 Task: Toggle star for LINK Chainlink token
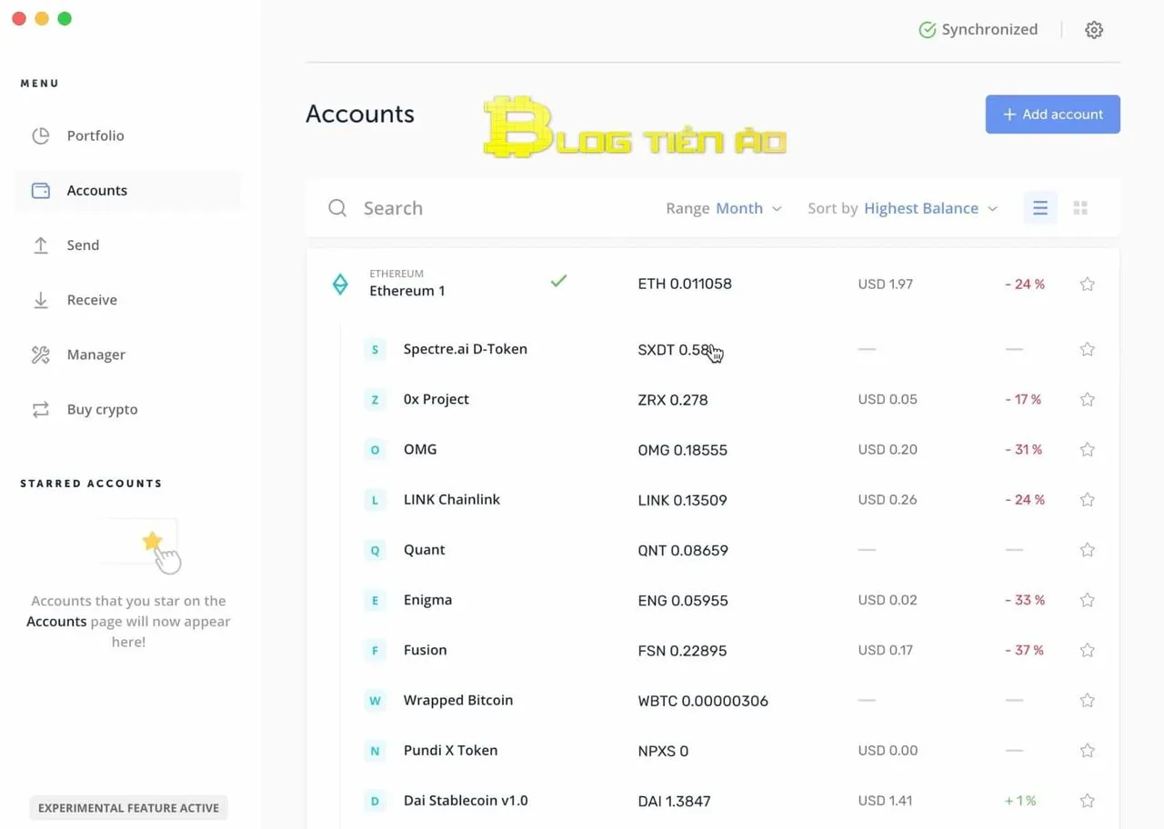pyautogui.click(x=1087, y=500)
